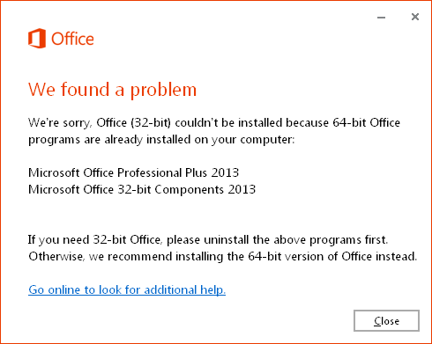Click '64-bit Office' in the sorry message
Viewport: 432px width, 344px height.
pos(366,122)
